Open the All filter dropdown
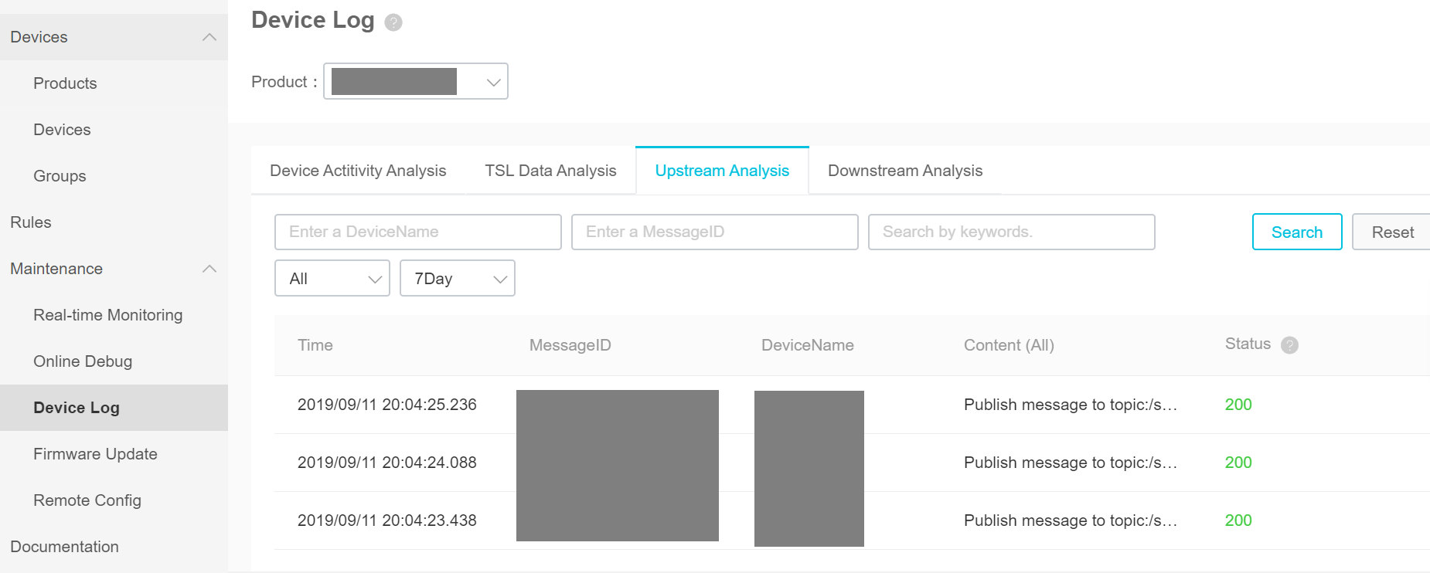The width and height of the screenshot is (1430, 573). tap(332, 278)
